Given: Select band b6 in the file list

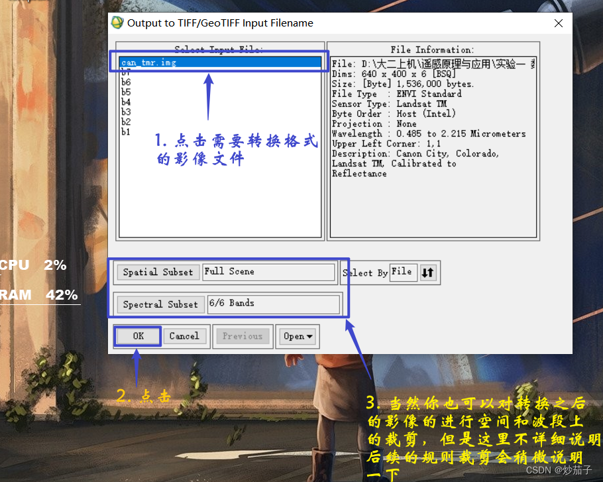Looking at the screenshot, I should [126, 82].
